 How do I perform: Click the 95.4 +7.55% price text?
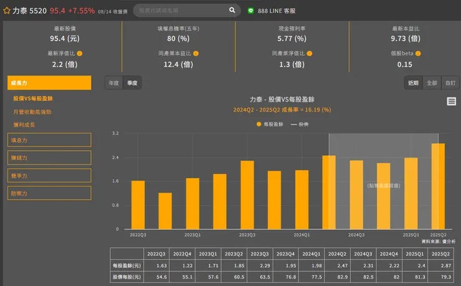72,11
